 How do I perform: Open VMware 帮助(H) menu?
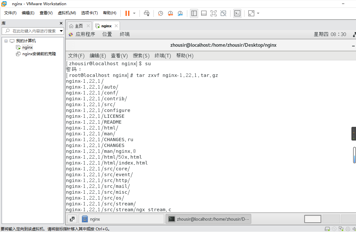110,13
